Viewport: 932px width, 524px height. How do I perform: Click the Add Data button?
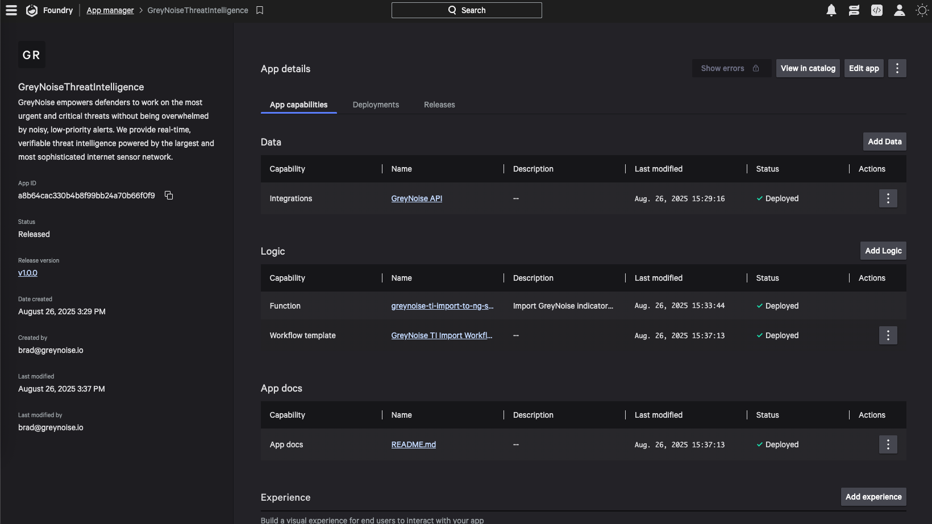click(x=885, y=142)
